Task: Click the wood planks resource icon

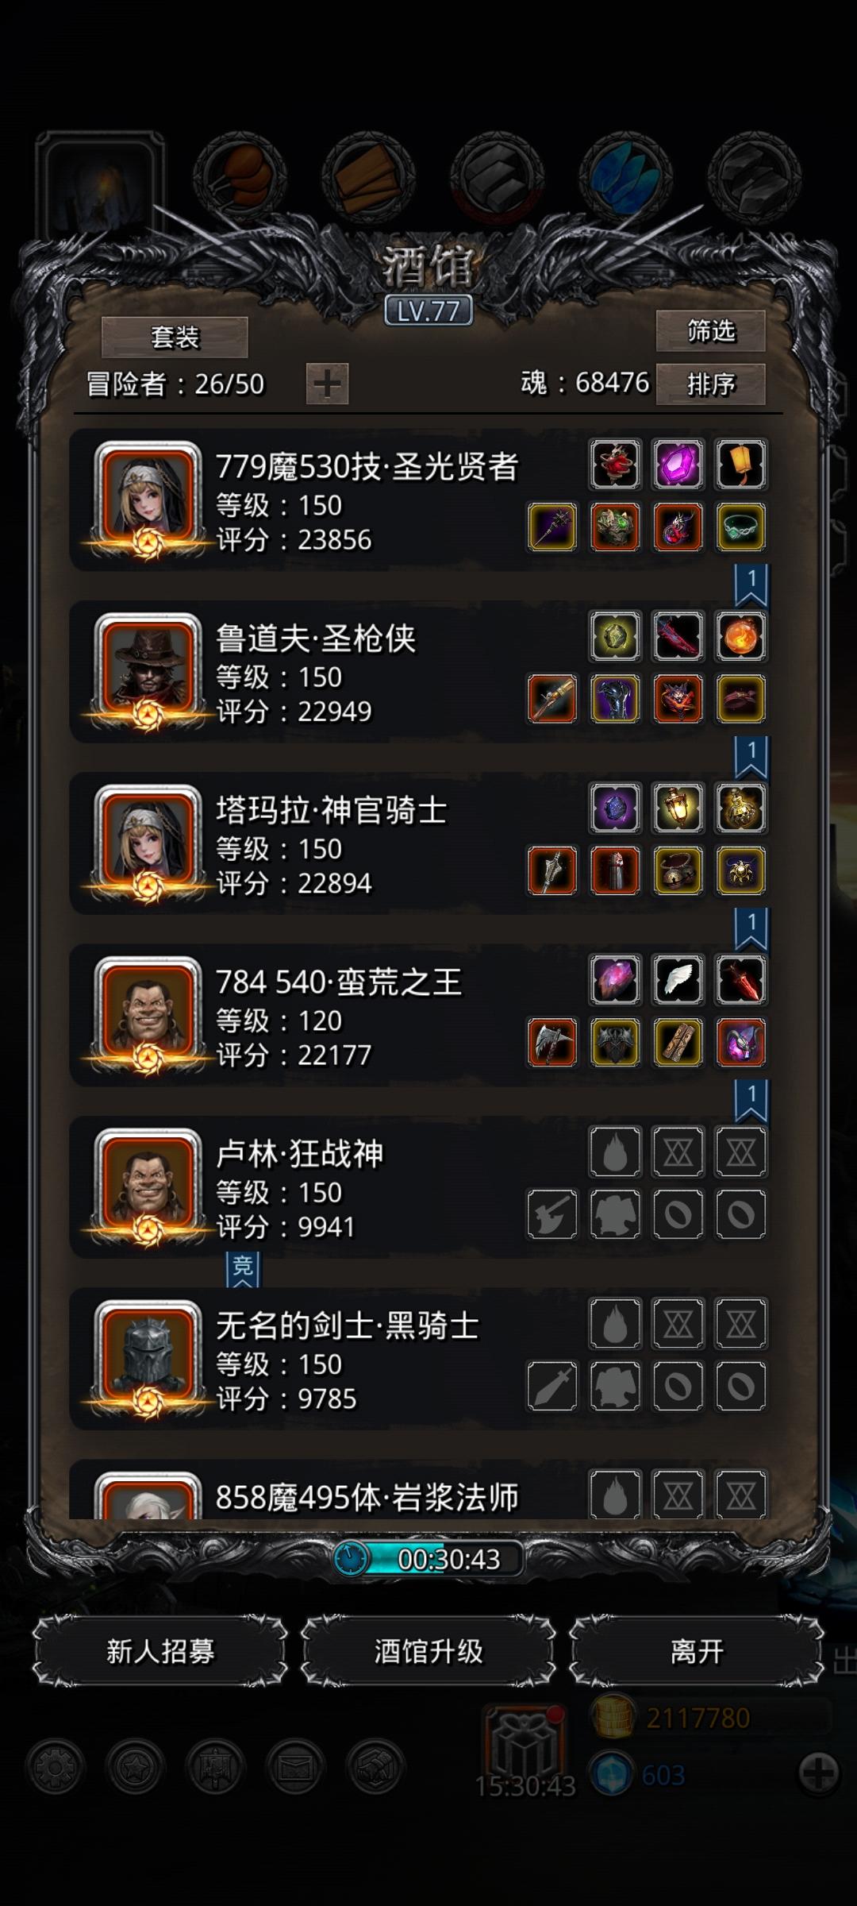Action: (368, 179)
